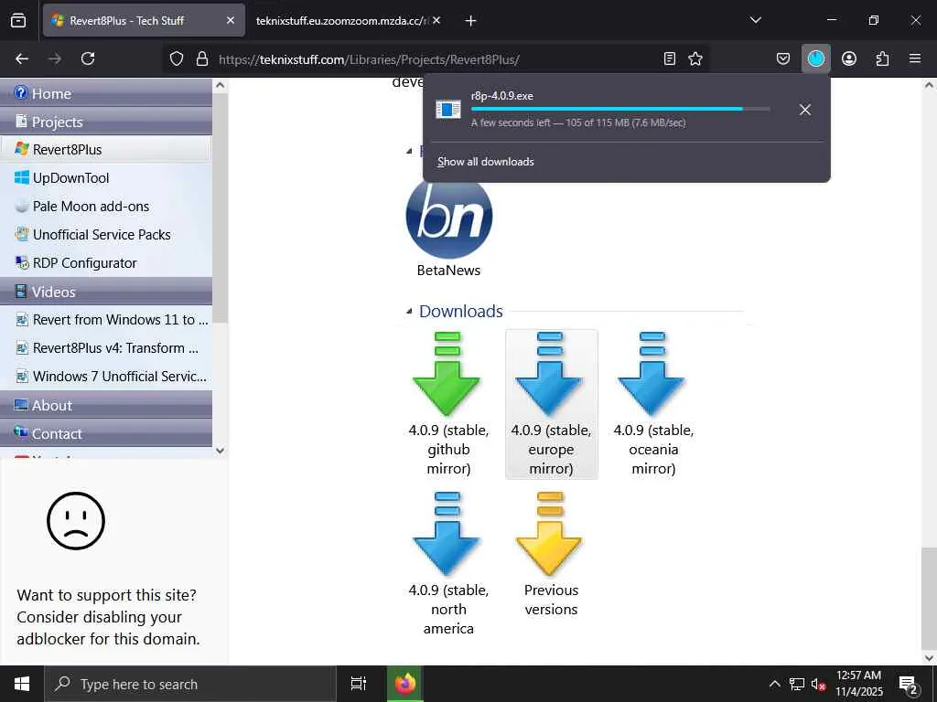The image size is (937, 702).
Task: Click Firefox icon in taskbar
Action: pyautogui.click(x=405, y=684)
